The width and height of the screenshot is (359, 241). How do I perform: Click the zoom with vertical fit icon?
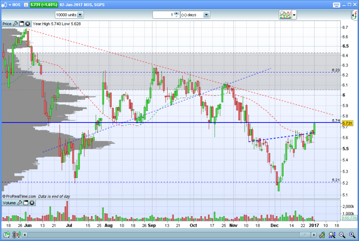[x=332, y=234]
